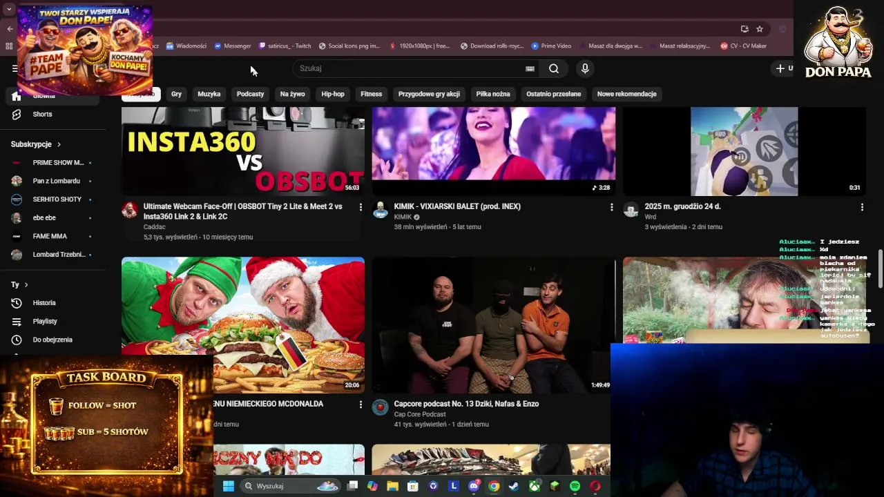Screen dimensions: 884x497
Task: Open File Explorer from the taskbar
Action: coord(392,486)
